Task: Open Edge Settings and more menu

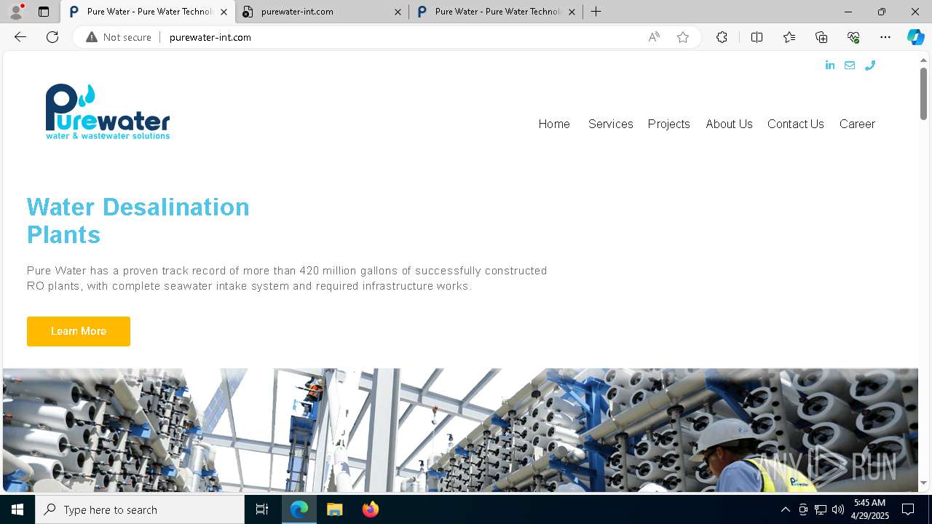Action: pyautogui.click(x=885, y=37)
